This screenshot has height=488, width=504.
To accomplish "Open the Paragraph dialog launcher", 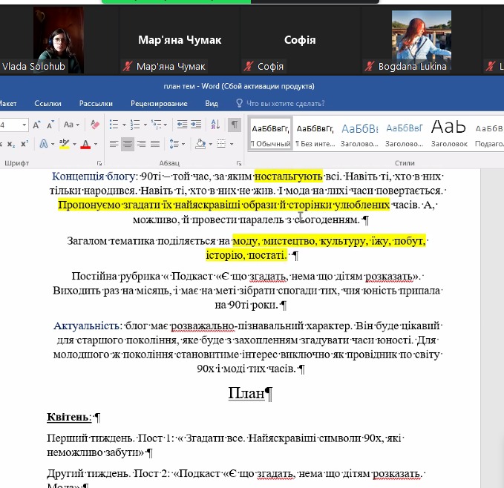I will coord(239,163).
